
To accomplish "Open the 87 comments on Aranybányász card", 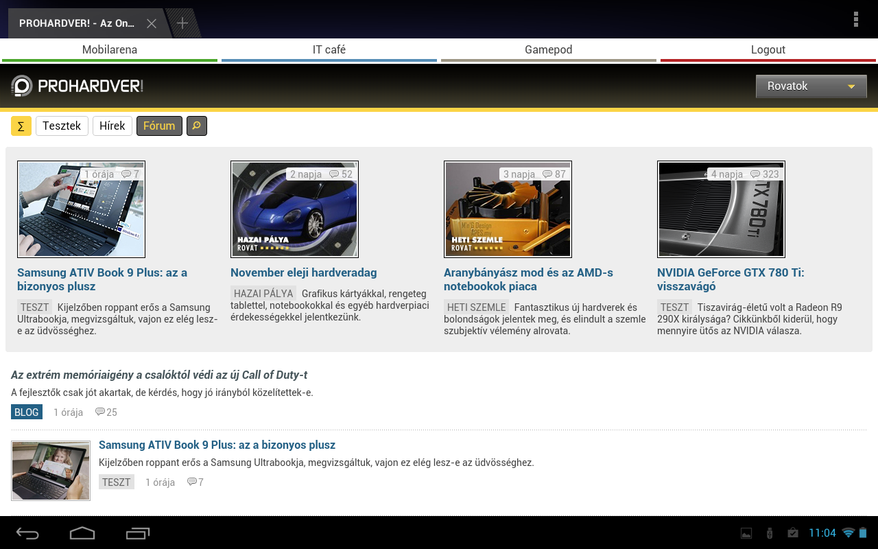I will [x=554, y=174].
